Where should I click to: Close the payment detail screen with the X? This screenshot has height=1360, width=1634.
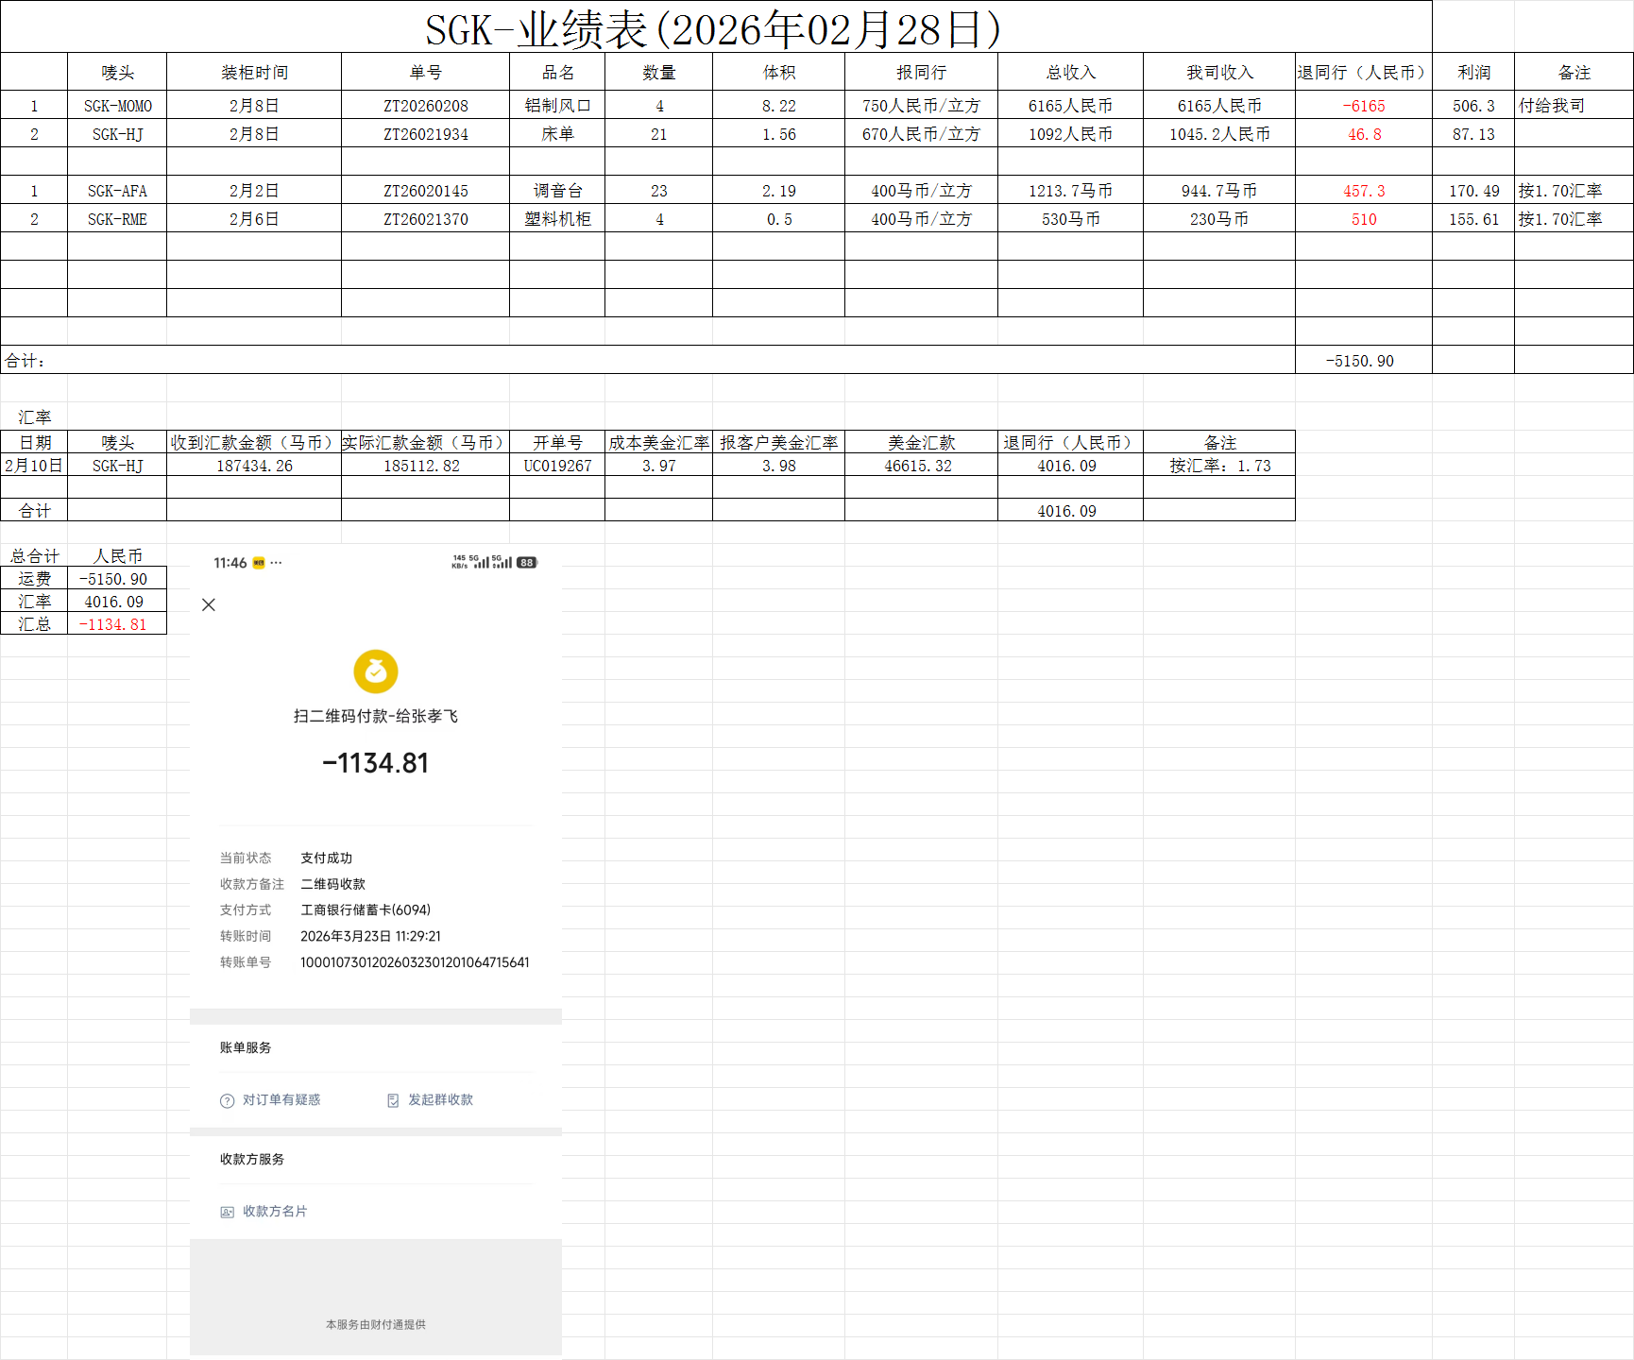click(209, 604)
